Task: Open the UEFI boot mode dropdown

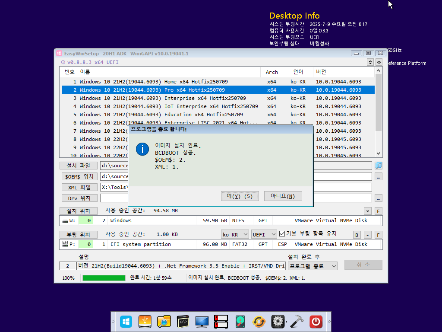Action: point(264,234)
